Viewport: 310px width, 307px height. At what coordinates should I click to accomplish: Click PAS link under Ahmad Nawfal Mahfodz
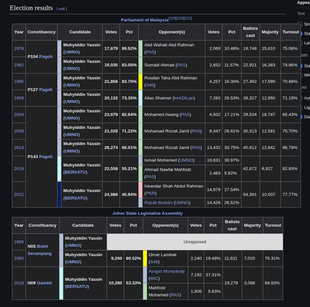point(150,177)
